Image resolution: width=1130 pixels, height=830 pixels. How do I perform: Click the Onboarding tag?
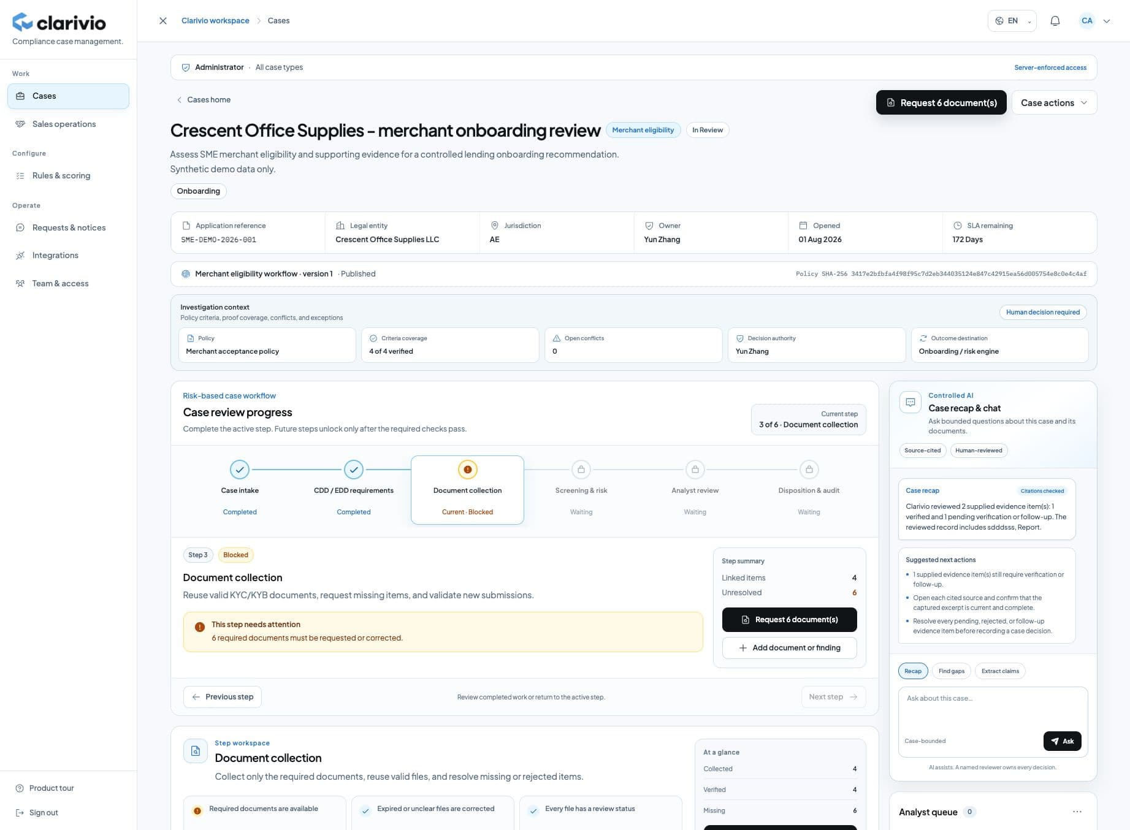point(198,191)
